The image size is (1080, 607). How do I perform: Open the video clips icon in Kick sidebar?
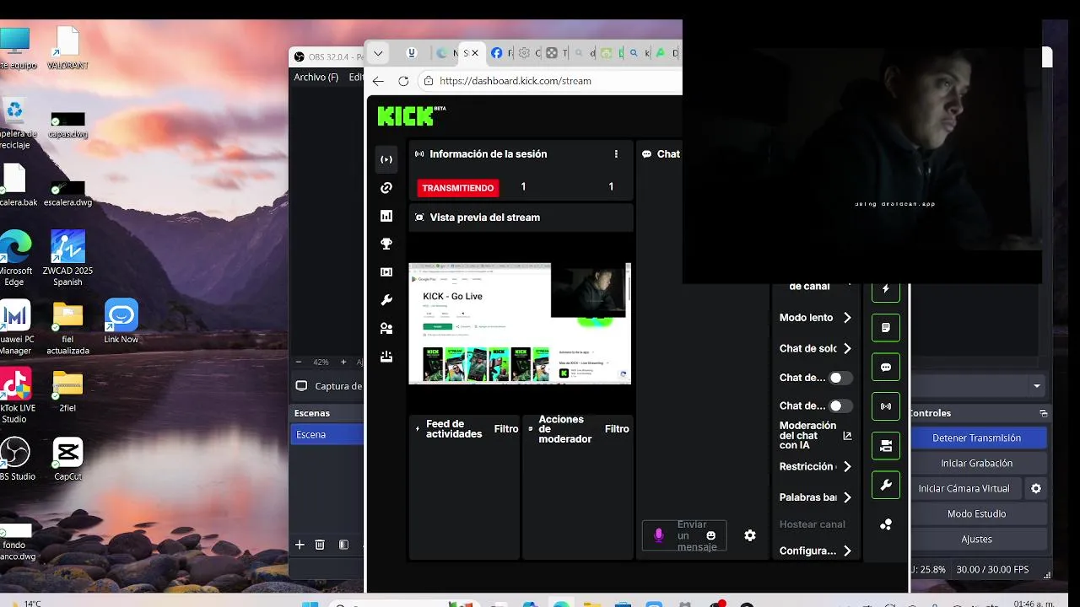click(x=386, y=272)
